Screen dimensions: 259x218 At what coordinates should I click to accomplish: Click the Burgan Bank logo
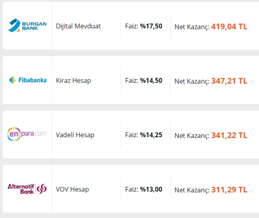click(27, 26)
